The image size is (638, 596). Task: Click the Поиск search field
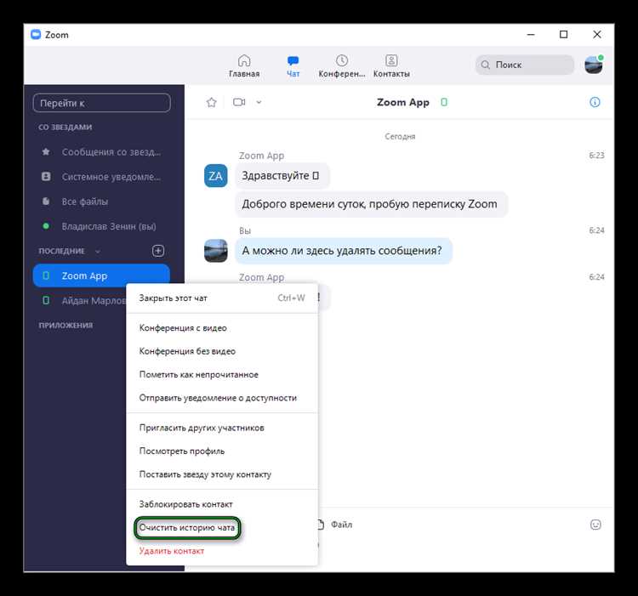coord(525,65)
